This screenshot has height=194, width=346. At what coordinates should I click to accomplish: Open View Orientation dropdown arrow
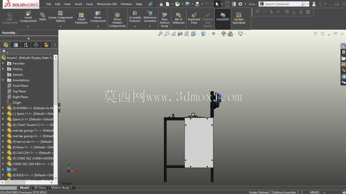click(198, 34)
